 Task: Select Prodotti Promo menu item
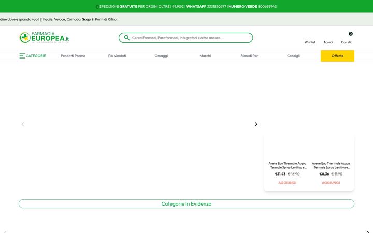[73, 56]
